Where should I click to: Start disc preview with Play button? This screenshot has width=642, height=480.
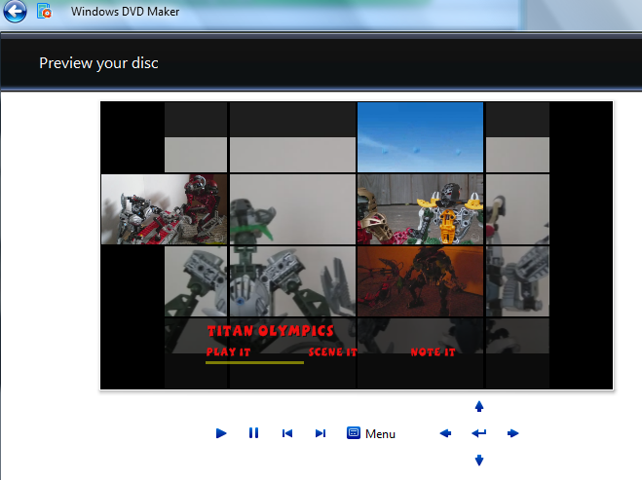[x=221, y=433]
